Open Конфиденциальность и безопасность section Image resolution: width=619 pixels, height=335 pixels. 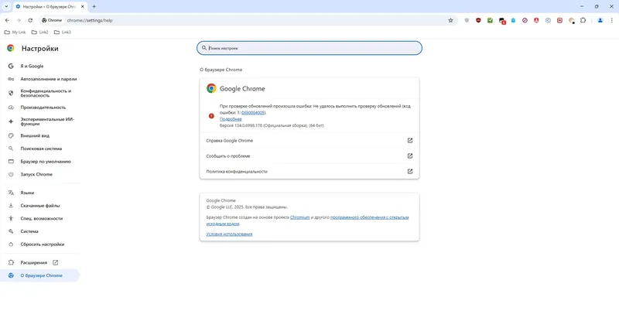coord(46,93)
